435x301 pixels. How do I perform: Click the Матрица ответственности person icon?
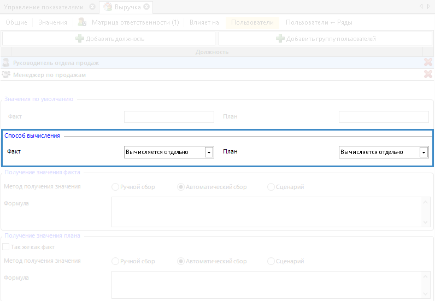[82, 22]
